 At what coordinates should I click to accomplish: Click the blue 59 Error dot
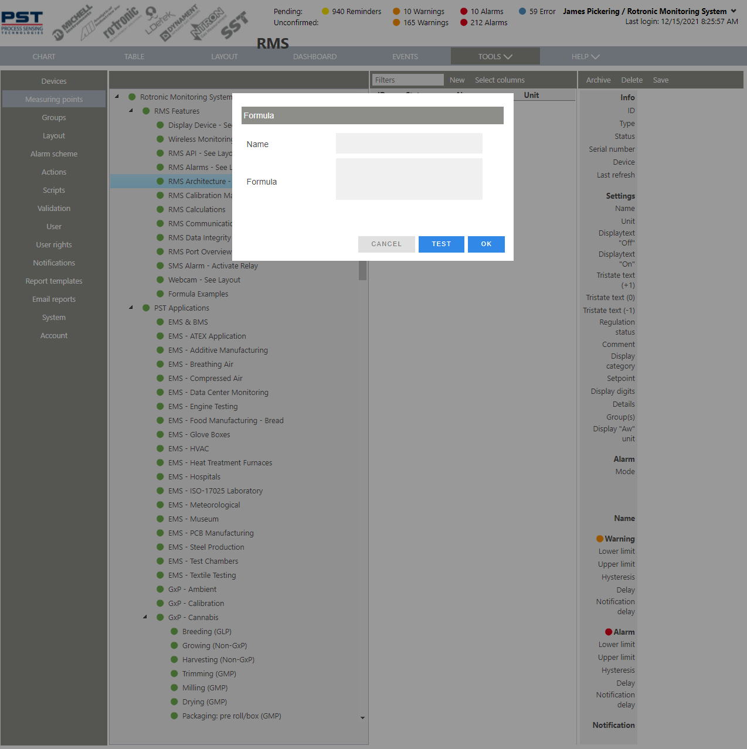[x=522, y=11]
